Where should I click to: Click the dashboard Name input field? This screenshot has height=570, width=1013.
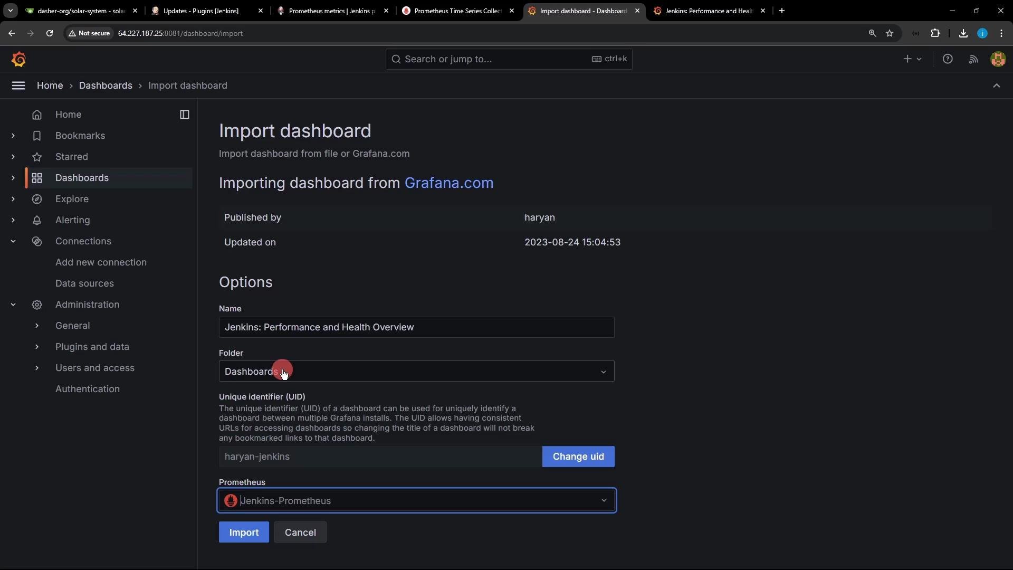coord(417,327)
